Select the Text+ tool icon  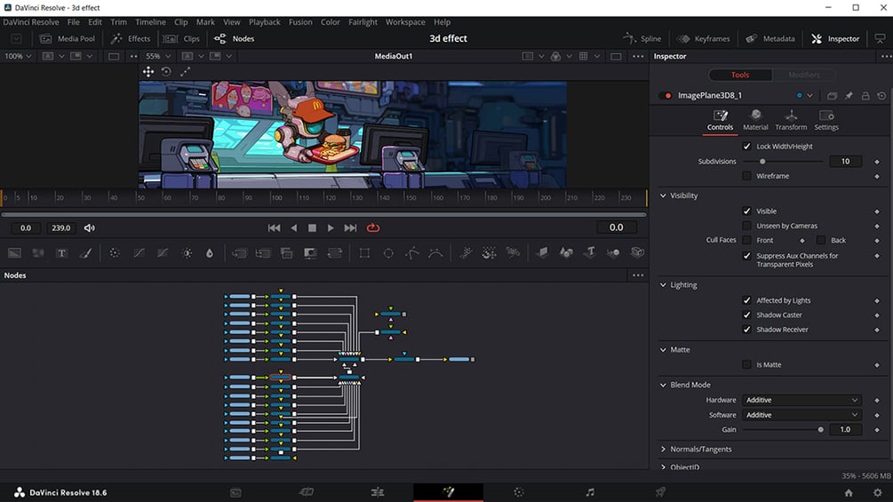pyautogui.click(x=61, y=252)
